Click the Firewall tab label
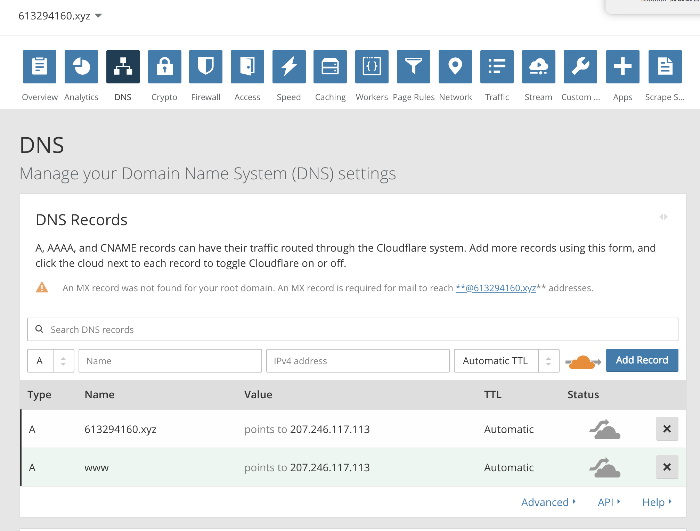 point(206,97)
